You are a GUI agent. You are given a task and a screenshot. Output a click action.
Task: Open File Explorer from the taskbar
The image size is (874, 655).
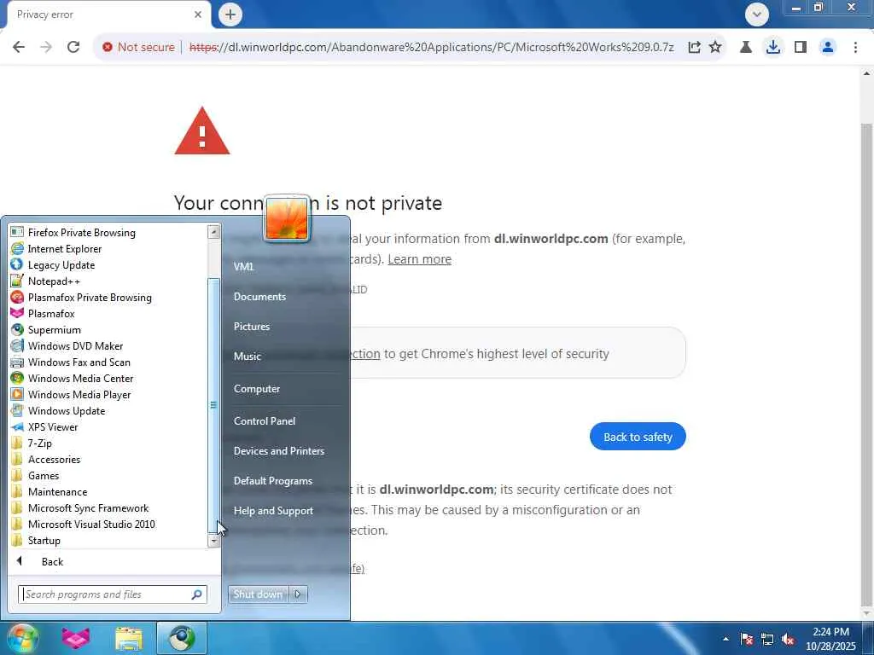click(x=129, y=638)
